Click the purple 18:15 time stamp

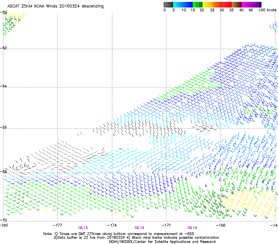pos(83,228)
